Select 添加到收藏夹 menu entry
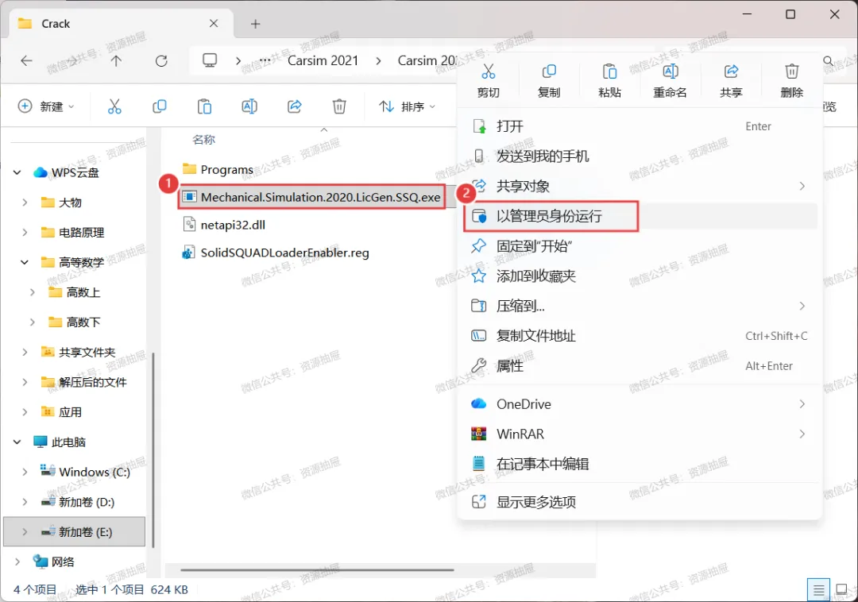 [640, 276]
